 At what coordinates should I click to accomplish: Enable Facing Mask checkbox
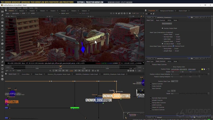click(x=162, y=49)
